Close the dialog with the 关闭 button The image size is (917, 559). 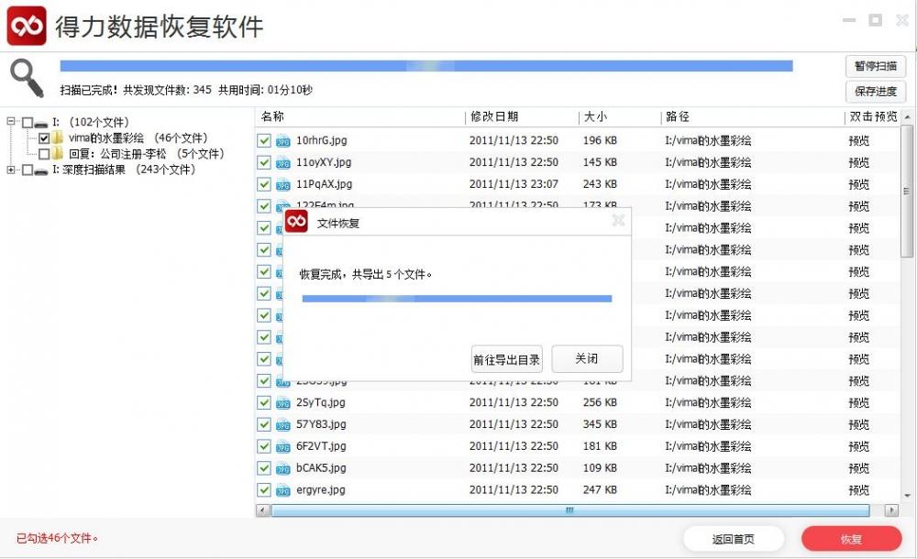[586, 358]
